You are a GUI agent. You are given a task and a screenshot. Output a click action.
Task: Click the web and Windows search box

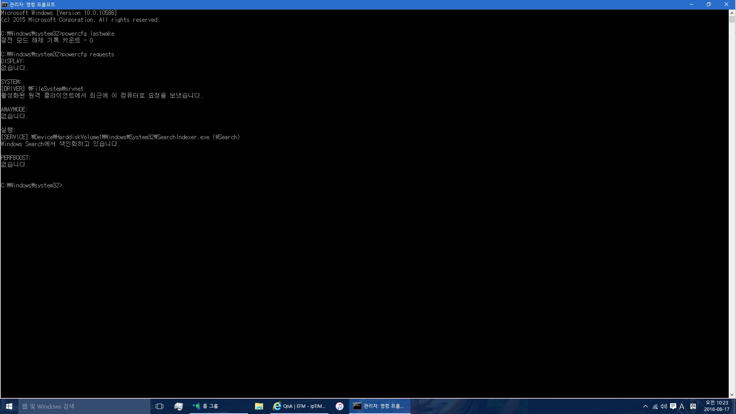84,406
